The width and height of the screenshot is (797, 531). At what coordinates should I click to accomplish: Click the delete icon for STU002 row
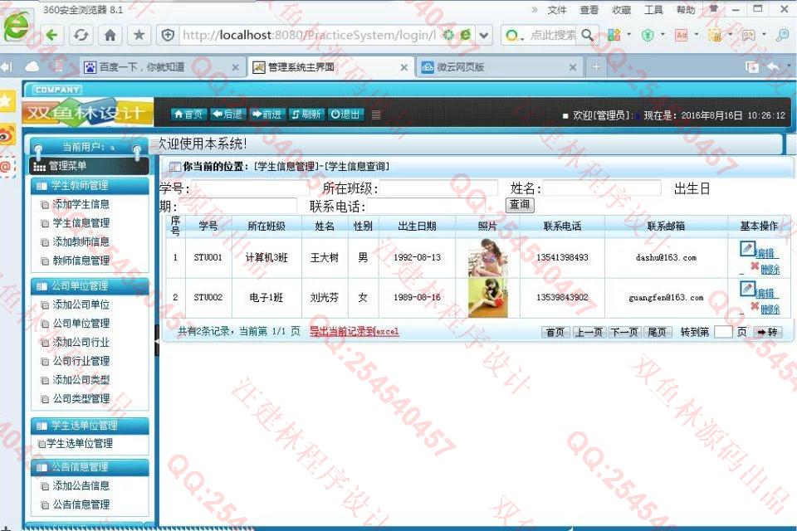point(755,306)
